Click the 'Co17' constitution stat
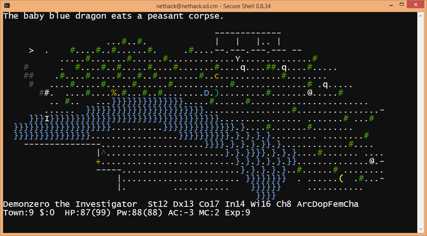427x236 pixels. click(x=209, y=204)
